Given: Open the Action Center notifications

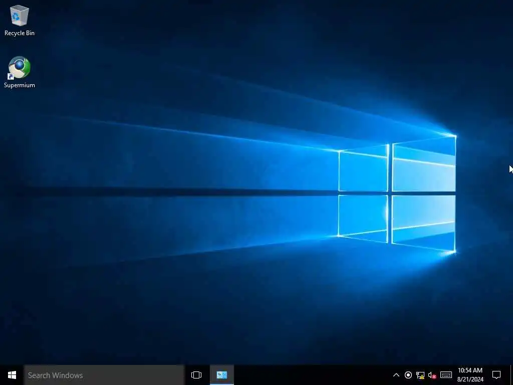Looking at the screenshot, I should tap(496, 375).
